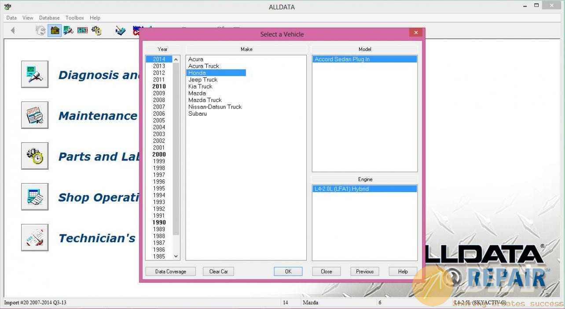Click the Technician's Reference book icon

(x=35, y=238)
